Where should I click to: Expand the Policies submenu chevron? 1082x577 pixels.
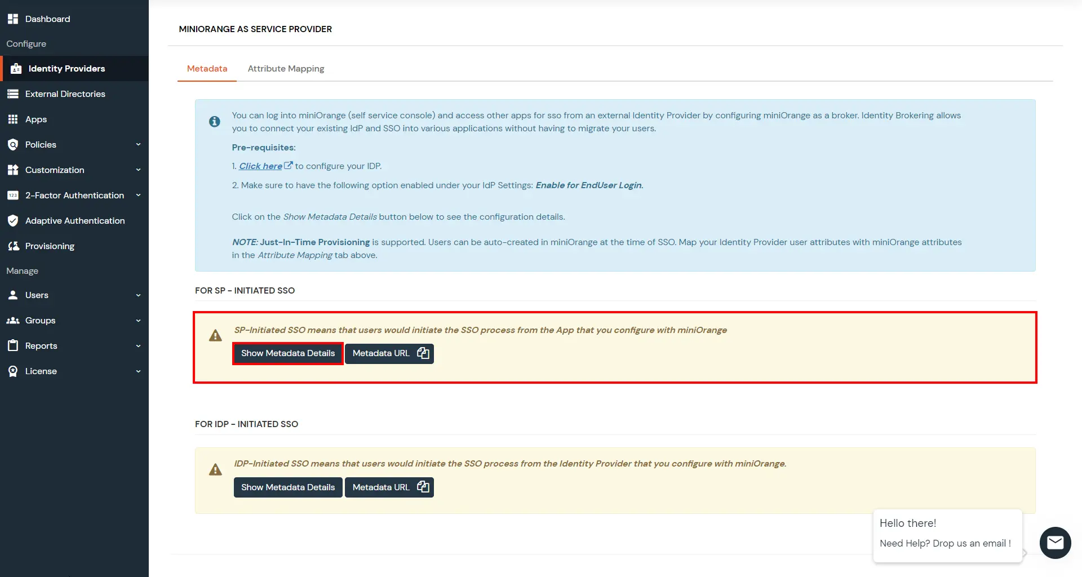coord(138,144)
